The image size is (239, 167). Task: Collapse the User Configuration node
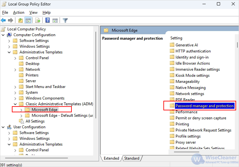[3, 127]
